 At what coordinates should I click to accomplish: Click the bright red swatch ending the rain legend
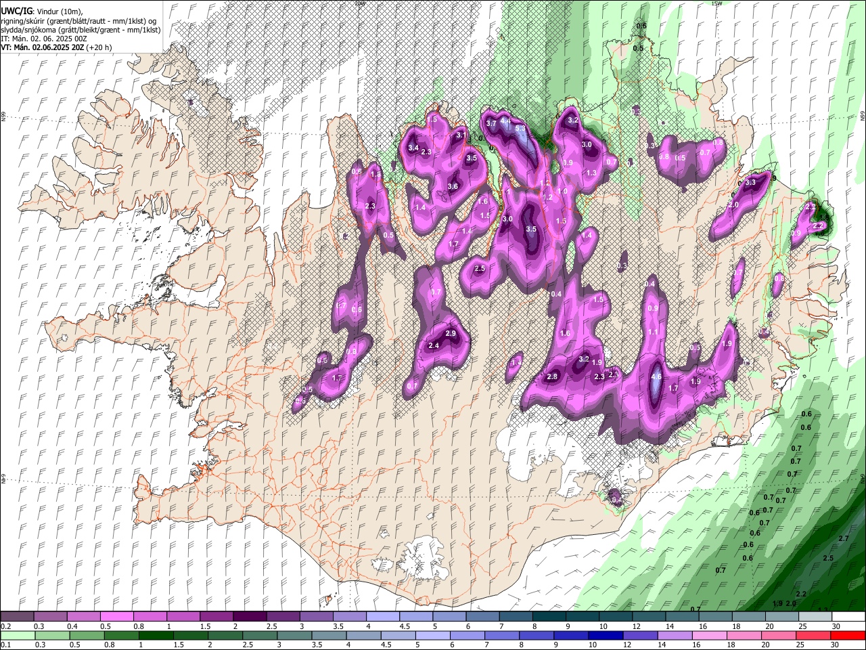[x=848, y=636]
